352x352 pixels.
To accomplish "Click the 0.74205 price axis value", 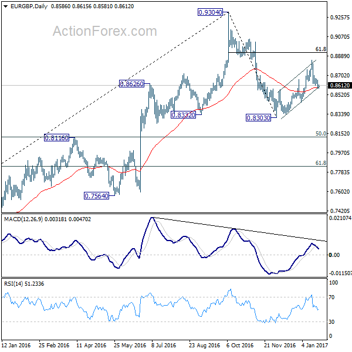I will (340, 211).
